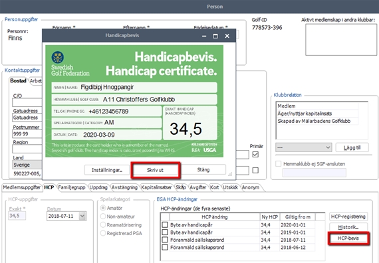
Task: Click Lägg till in Klubbrelation
Action: coord(352,147)
